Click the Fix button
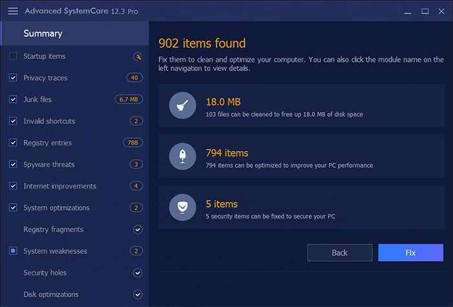 click(x=410, y=253)
